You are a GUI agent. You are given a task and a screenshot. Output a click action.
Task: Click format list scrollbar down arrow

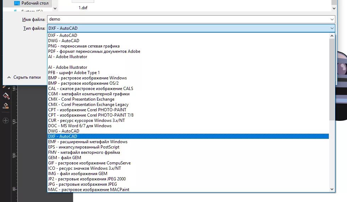click(332, 189)
